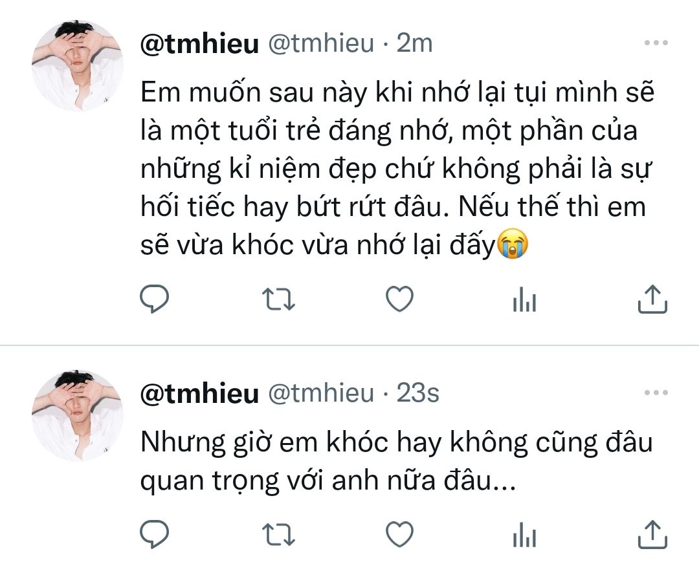
Task: Open the 23s timestamp link
Action: 417,393
